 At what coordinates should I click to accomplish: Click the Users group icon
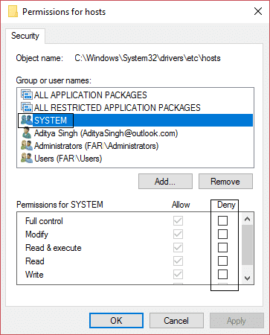pos(27,159)
